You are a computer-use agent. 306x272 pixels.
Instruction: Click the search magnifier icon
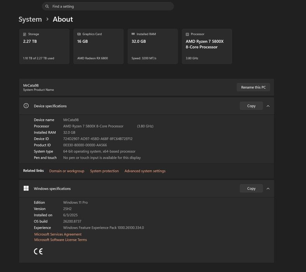pyautogui.click(x=47, y=7)
